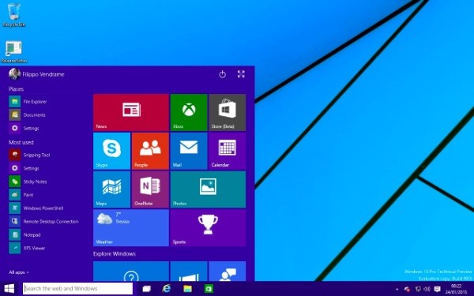Open the Task View taskbar icon
The height and width of the screenshot is (296, 474).
(x=147, y=289)
